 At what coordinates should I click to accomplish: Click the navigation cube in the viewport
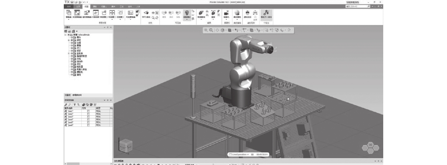click(126, 145)
